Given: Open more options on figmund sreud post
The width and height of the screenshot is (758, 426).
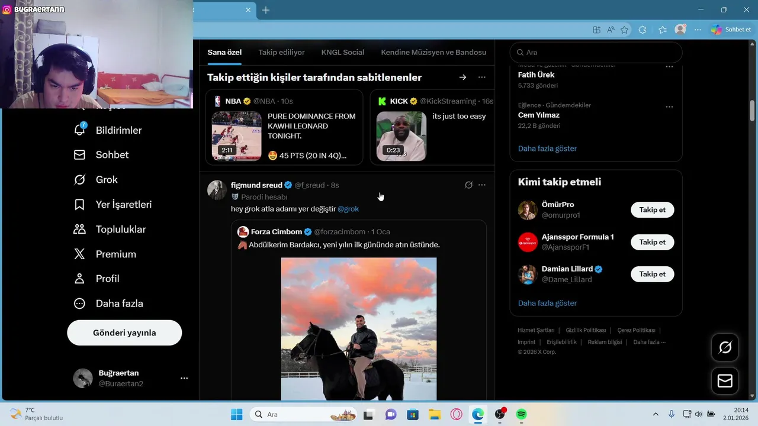Looking at the screenshot, I should point(482,185).
